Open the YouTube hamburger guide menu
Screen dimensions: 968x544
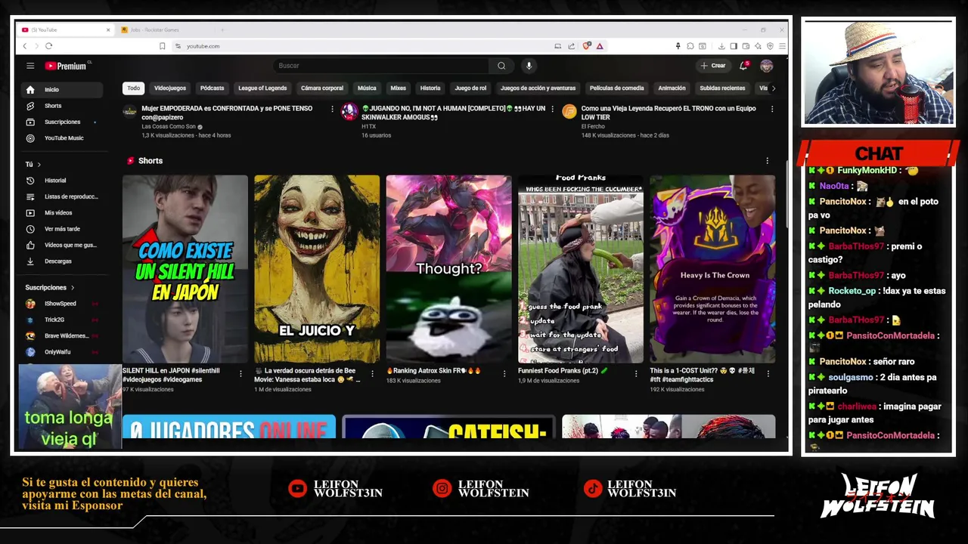(x=30, y=66)
